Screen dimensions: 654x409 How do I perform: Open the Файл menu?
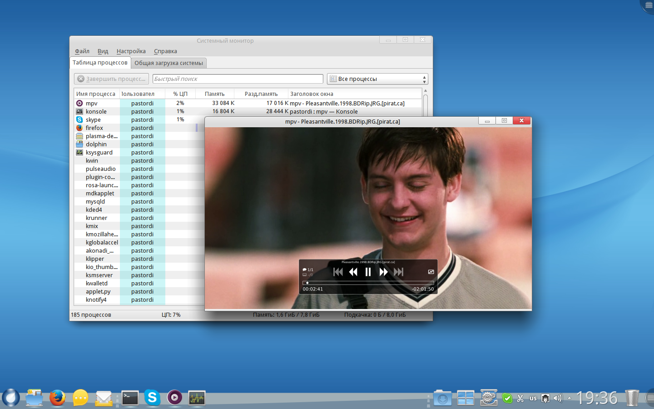click(82, 51)
